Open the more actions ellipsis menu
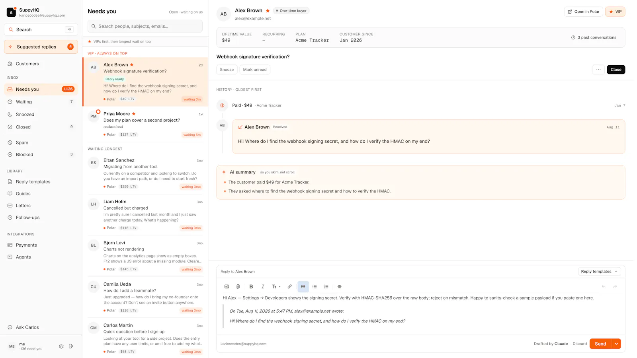The height and width of the screenshot is (358, 637). (x=598, y=70)
